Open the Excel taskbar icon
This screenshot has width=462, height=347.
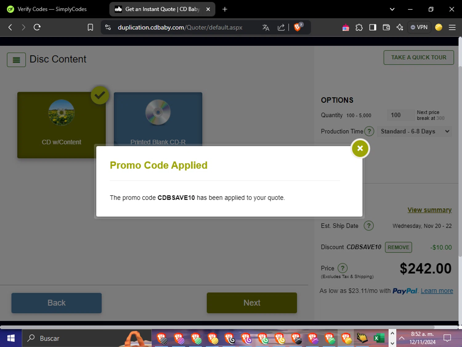pyautogui.click(x=379, y=338)
